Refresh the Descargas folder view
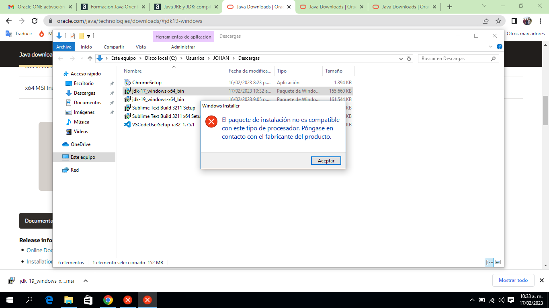Viewport: 549px width, 308px height. [409, 59]
